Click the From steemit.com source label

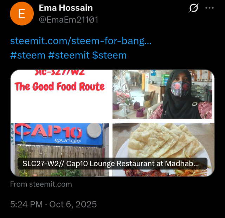(x=41, y=184)
